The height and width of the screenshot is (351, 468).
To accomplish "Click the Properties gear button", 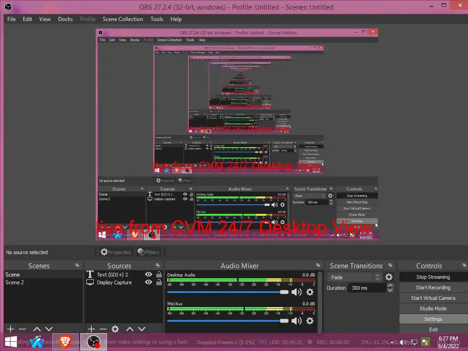I will click(x=116, y=252).
